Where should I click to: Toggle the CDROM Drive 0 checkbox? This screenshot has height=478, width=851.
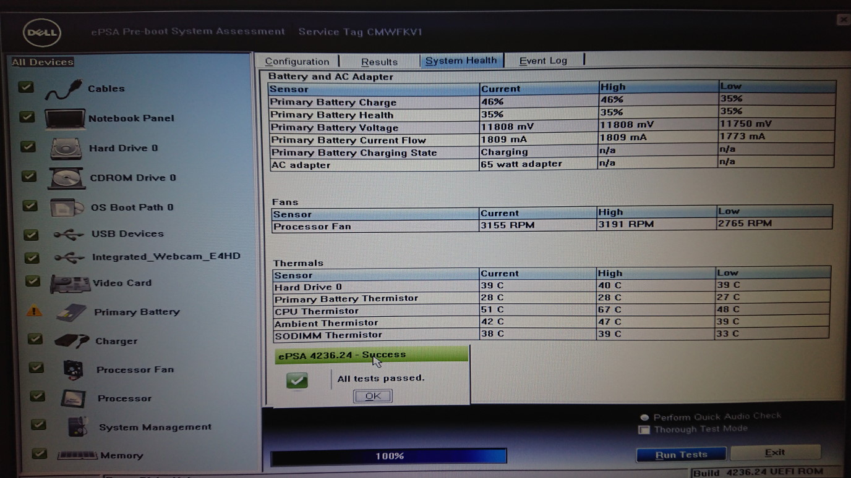[28, 177]
